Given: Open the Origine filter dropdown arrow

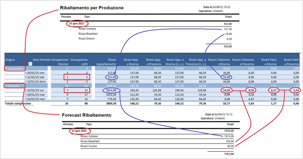Looking at the screenshot, I should point(30,64).
